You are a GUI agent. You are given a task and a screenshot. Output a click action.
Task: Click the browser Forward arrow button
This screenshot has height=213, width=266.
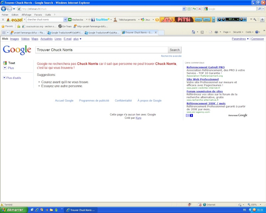pos(9,9)
